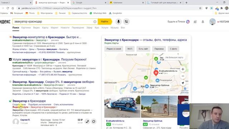The image size is (229, 129).
Task: Open the Мои проекты bookmarks folder
Action: [45, 13]
